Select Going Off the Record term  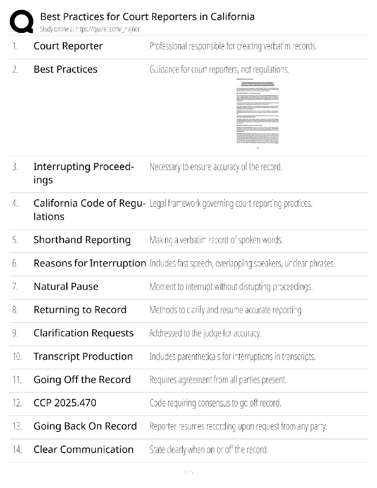[82, 380]
